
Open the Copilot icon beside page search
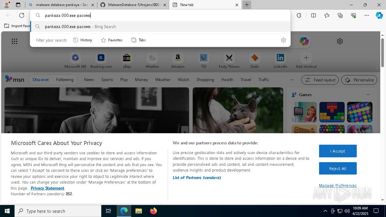coord(304,41)
